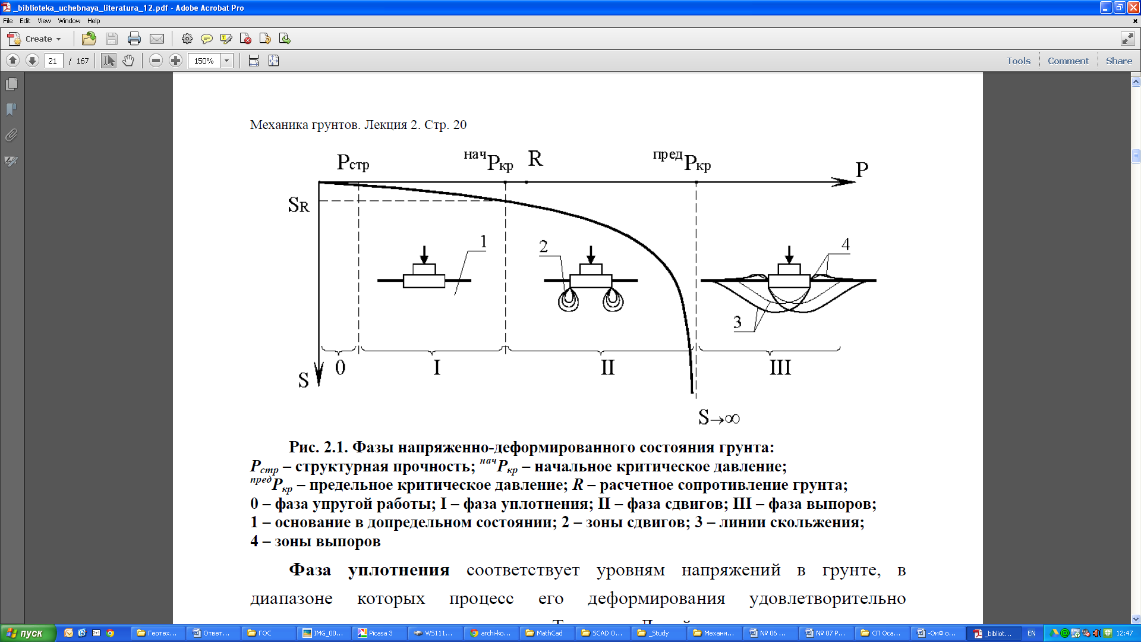Switch to MathCad taskbar folder

pyautogui.click(x=547, y=633)
